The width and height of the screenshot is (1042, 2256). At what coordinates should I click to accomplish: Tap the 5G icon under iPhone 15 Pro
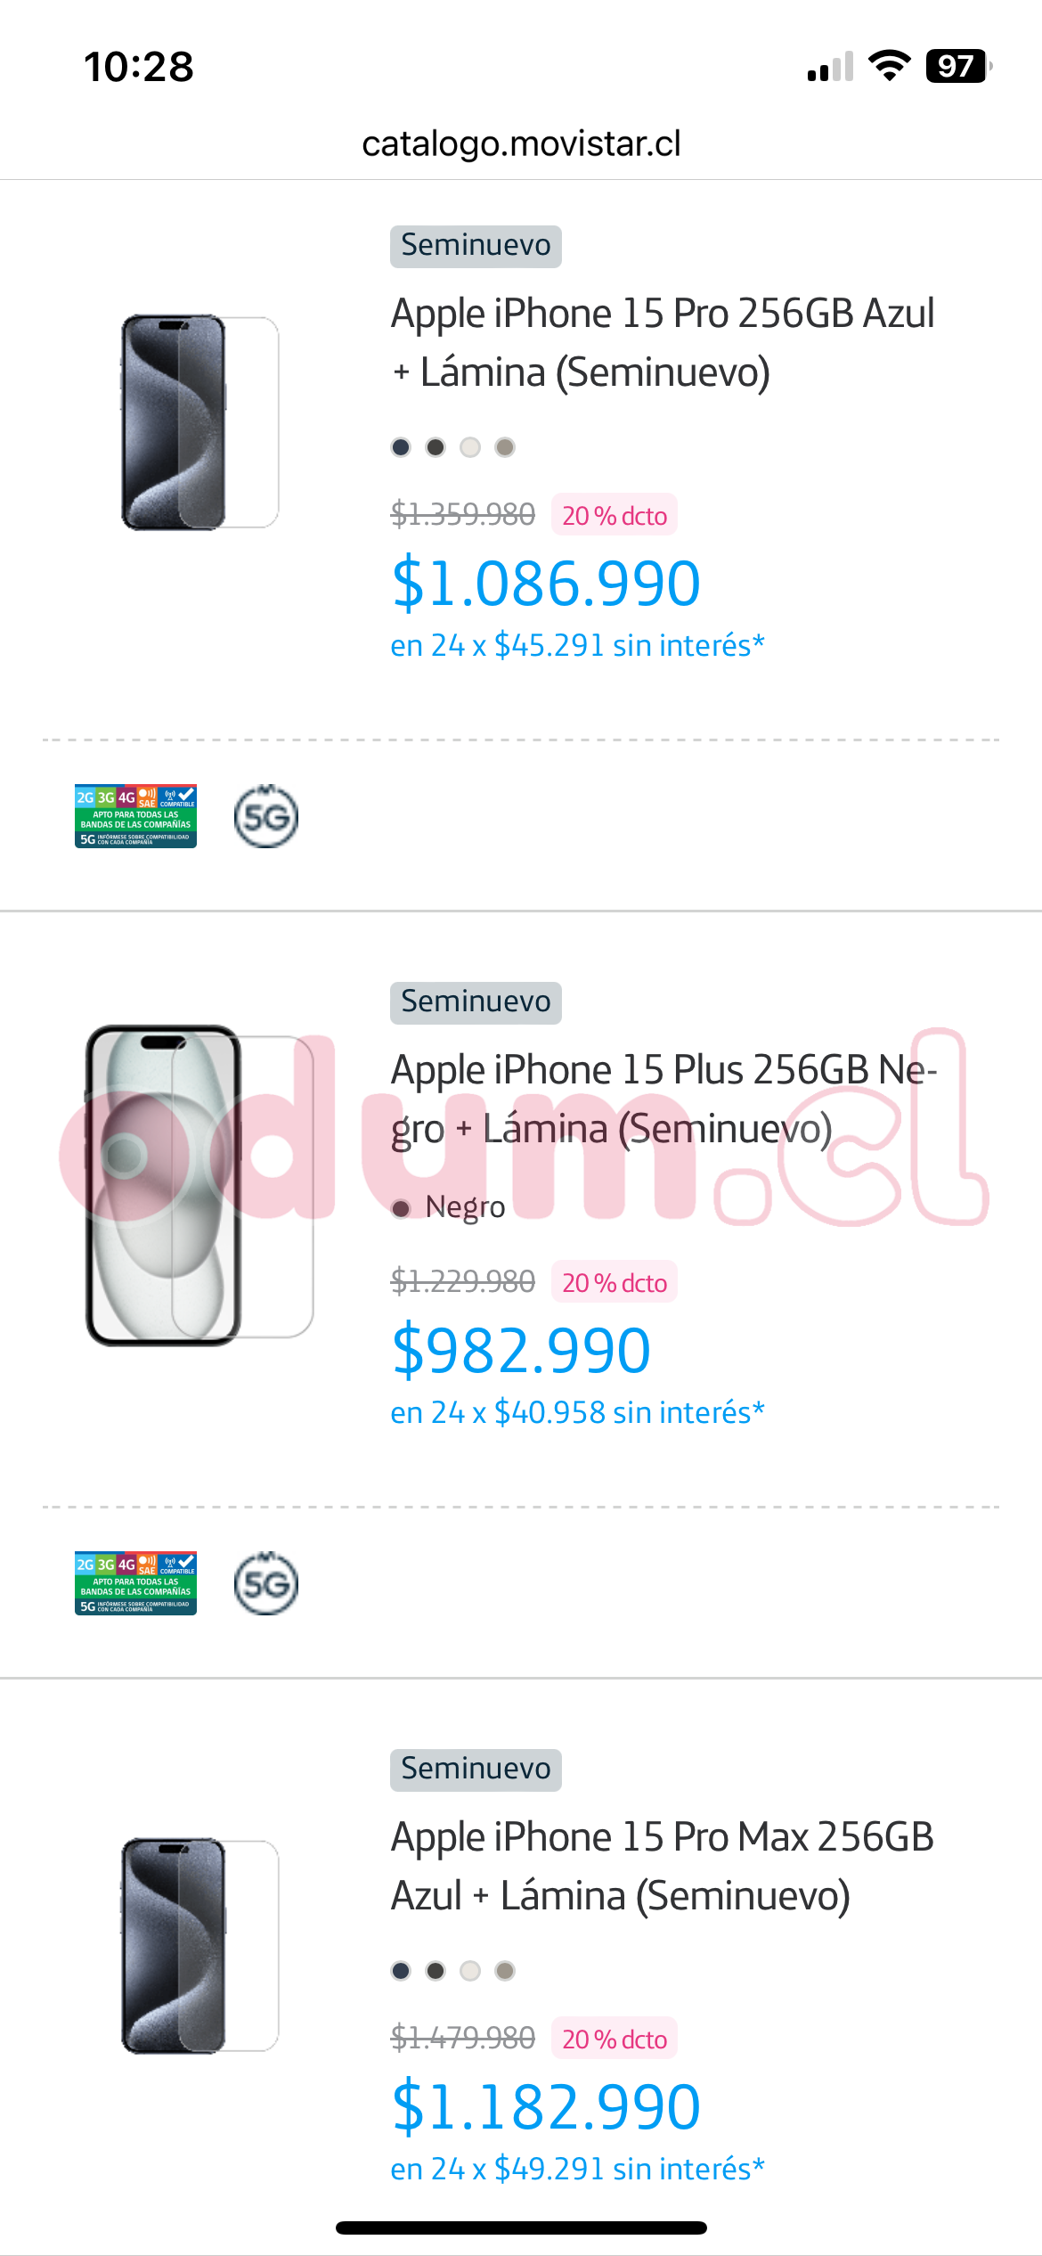[265, 816]
